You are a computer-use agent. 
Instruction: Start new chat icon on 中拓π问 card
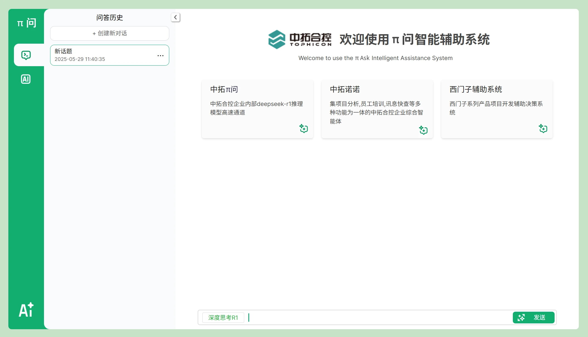click(303, 129)
